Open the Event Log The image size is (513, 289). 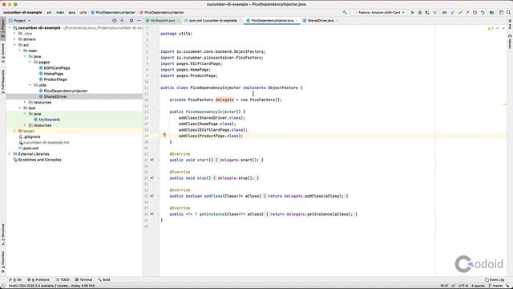(x=495, y=280)
